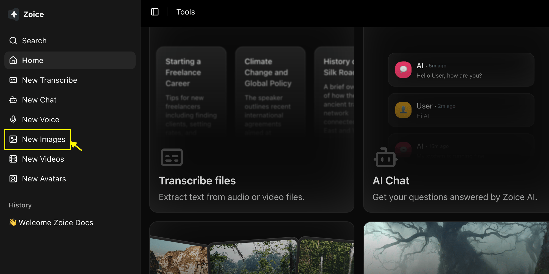
Task: Click the Search magnifier icon
Action: 13,41
